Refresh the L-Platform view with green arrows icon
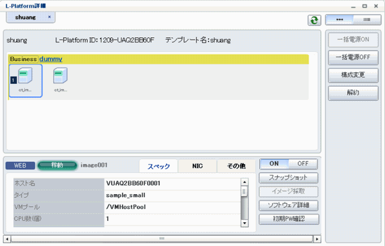This screenshot has width=385, height=246. [x=314, y=20]
